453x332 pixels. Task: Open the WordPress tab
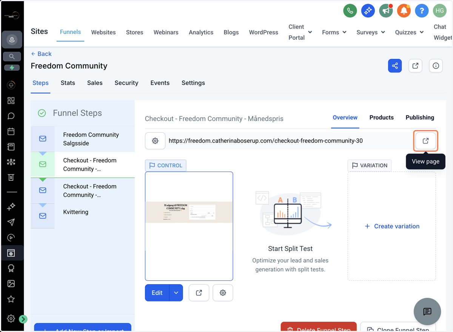point(263,32)
